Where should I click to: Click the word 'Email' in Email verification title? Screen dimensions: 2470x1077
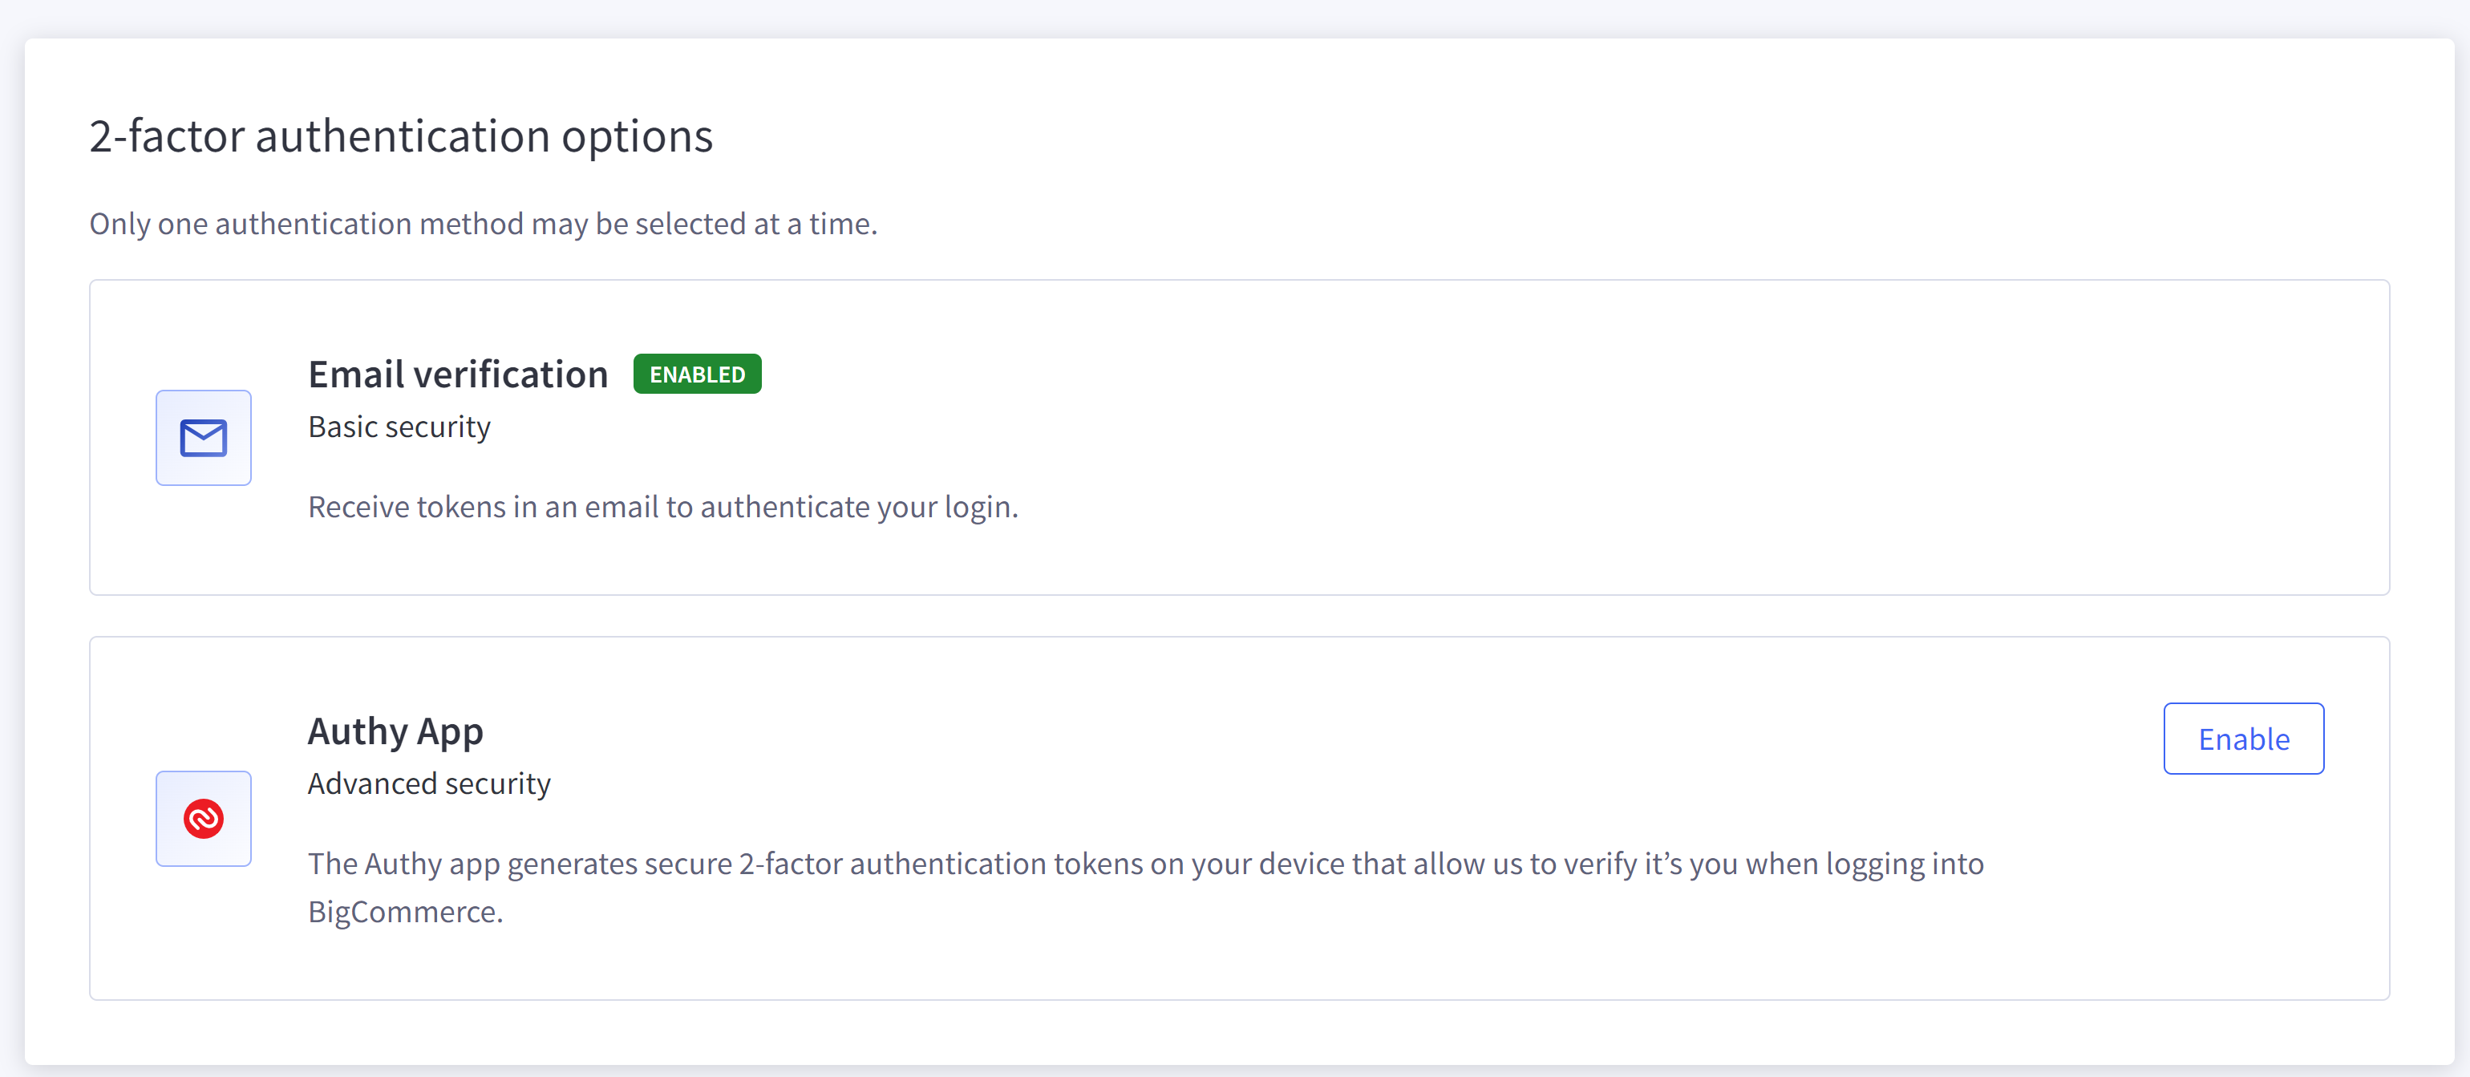coord(356,374)
